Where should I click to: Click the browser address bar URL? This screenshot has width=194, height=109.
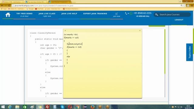(x=44, y=5)
